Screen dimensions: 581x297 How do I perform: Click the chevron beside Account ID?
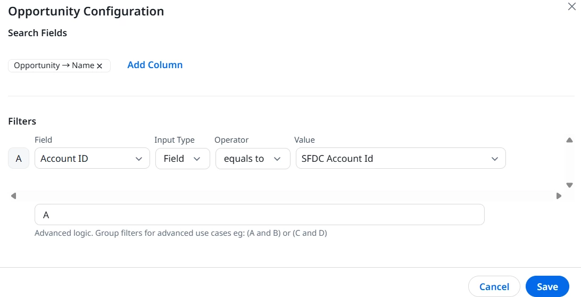pyautogui.click(x=139, y=159)
